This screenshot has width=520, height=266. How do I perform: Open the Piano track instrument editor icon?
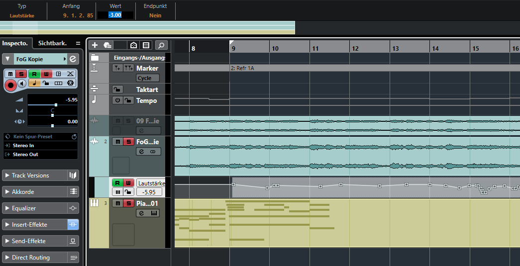point(154,213)
